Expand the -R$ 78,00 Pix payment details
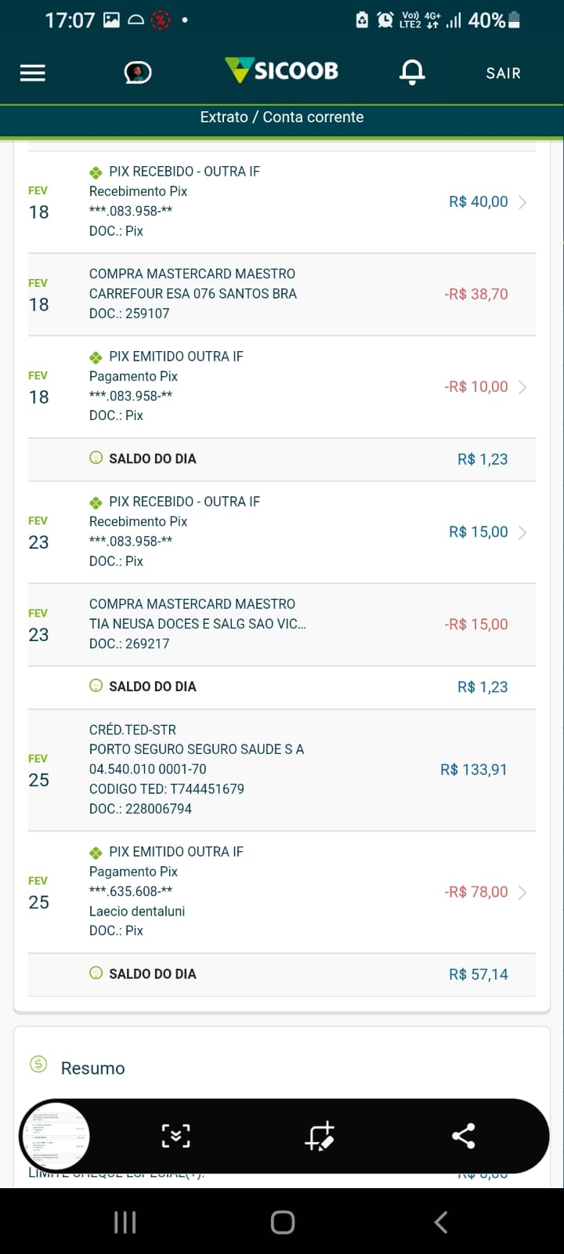This screenshot has height=1254, width=564. pos(522,892)
